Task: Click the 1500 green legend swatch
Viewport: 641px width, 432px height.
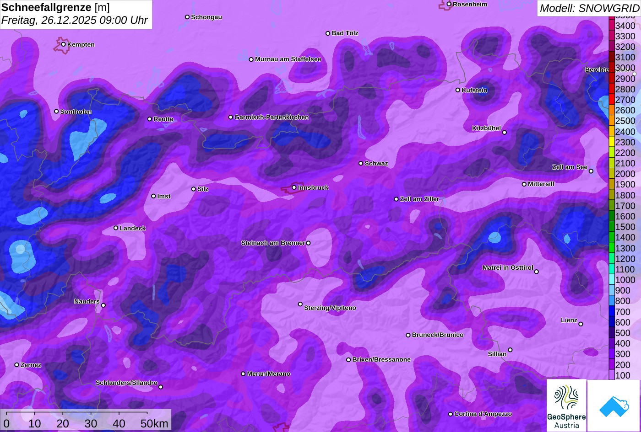Action: [x=612, y=227]
